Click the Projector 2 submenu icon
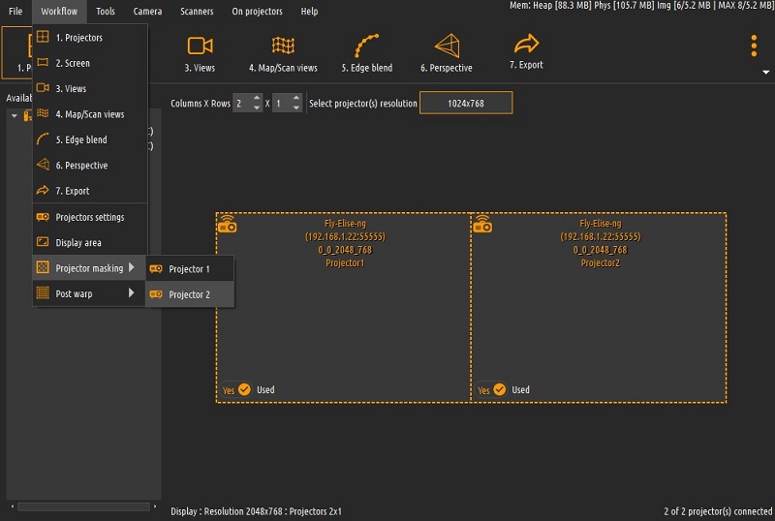775x521 pixels. [156, 294]
